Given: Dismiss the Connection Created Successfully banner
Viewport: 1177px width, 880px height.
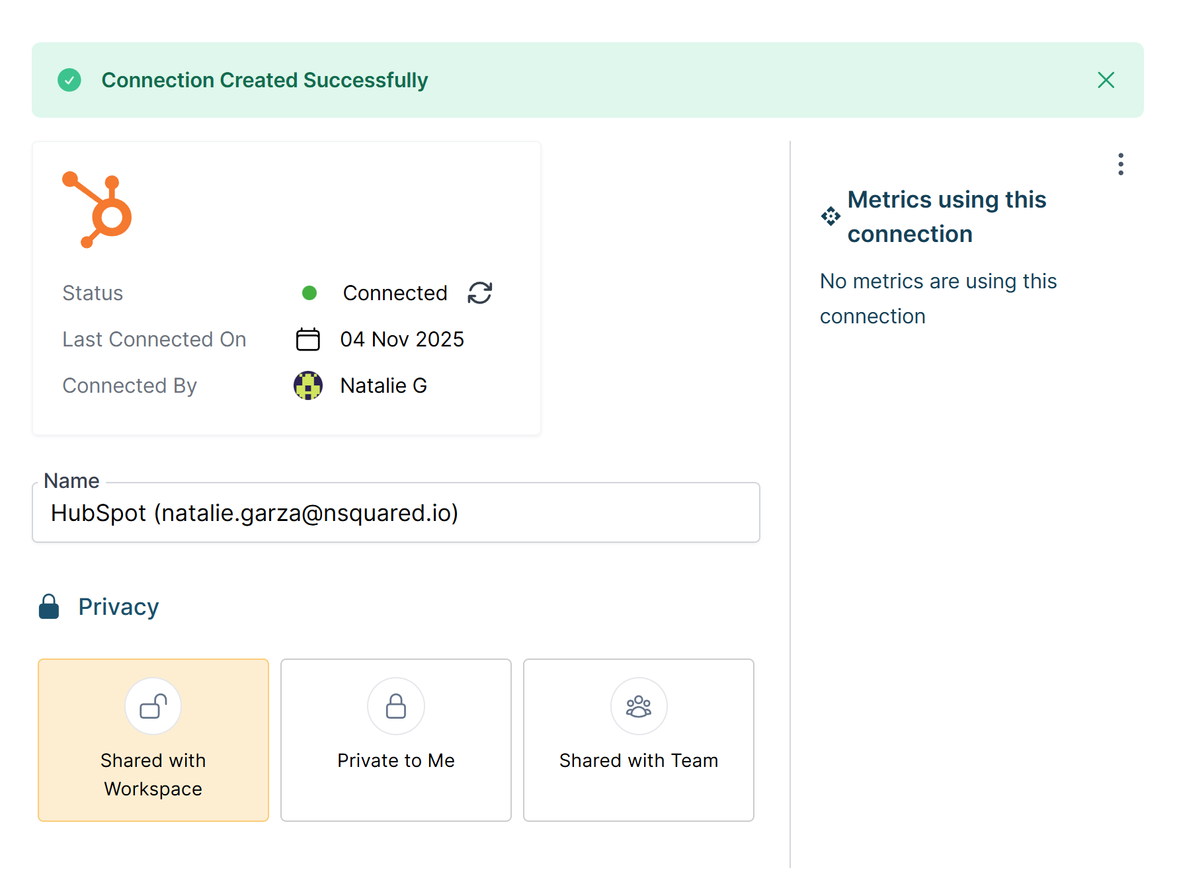Looking at the screenshot, I should click(x=1106, y=79).
